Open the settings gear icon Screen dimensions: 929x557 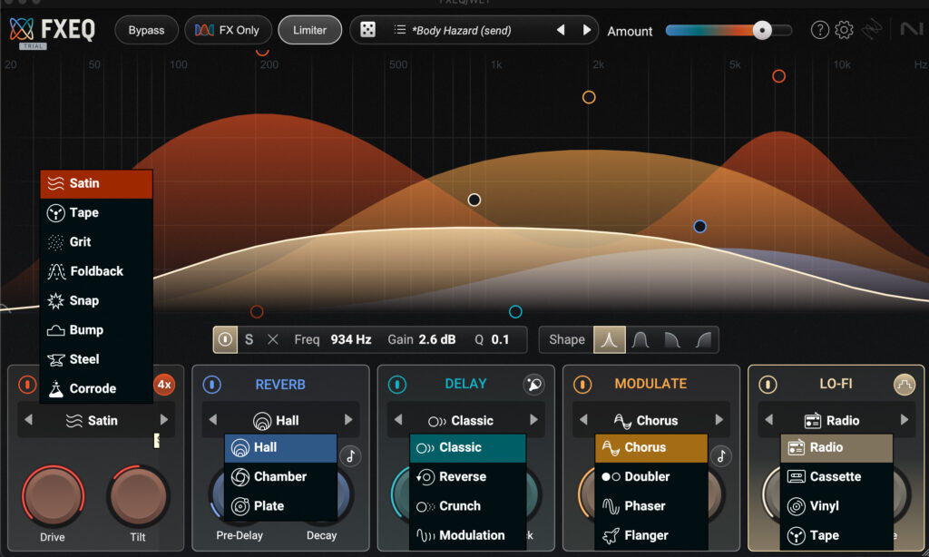click(844, 30)
